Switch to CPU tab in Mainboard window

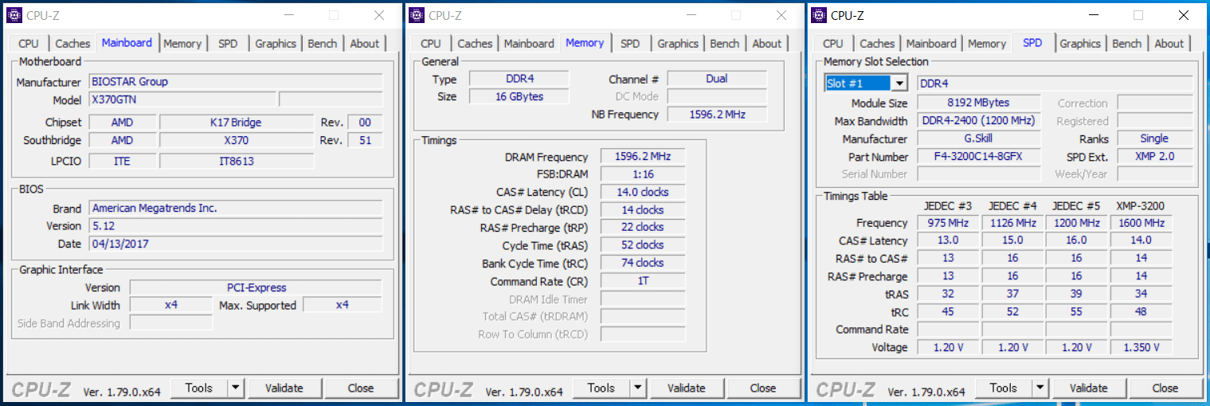tap(29, 44)
